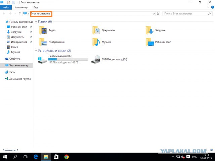Open Microsoft Edge from the taskbar

pos(35,157)
